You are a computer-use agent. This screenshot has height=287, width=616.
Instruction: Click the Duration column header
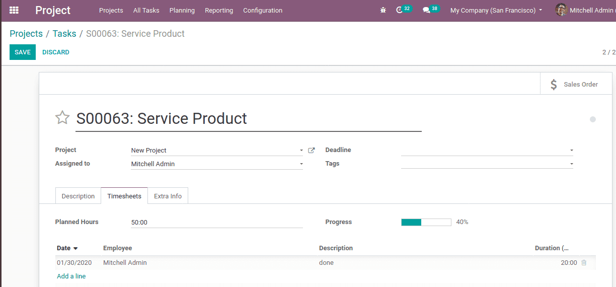552,248
